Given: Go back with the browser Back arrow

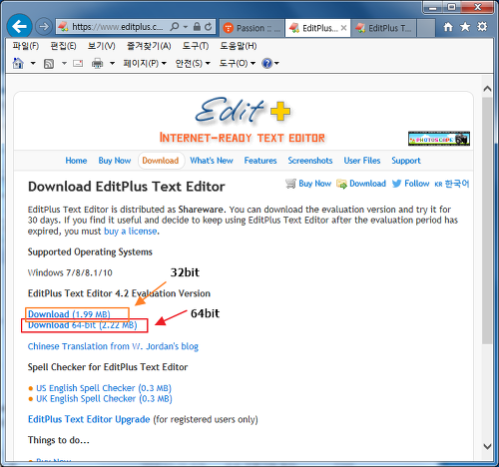Looking at the screenshot, I should [x=19, y=26].
